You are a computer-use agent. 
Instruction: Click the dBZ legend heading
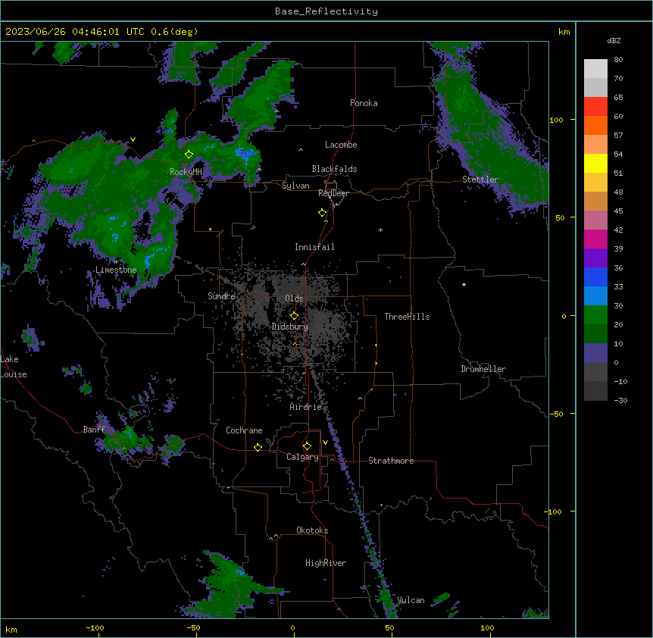614,40
